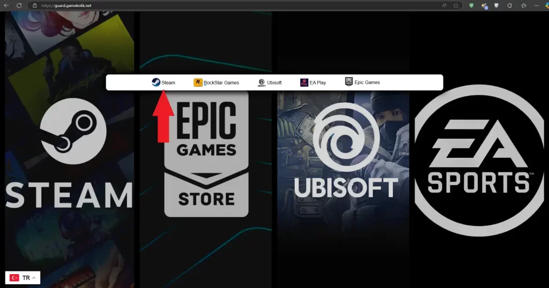Open browser Settings and more menu
Image resolution: width=549 pixels, height=288 pixels.
(x=536, y=5)
